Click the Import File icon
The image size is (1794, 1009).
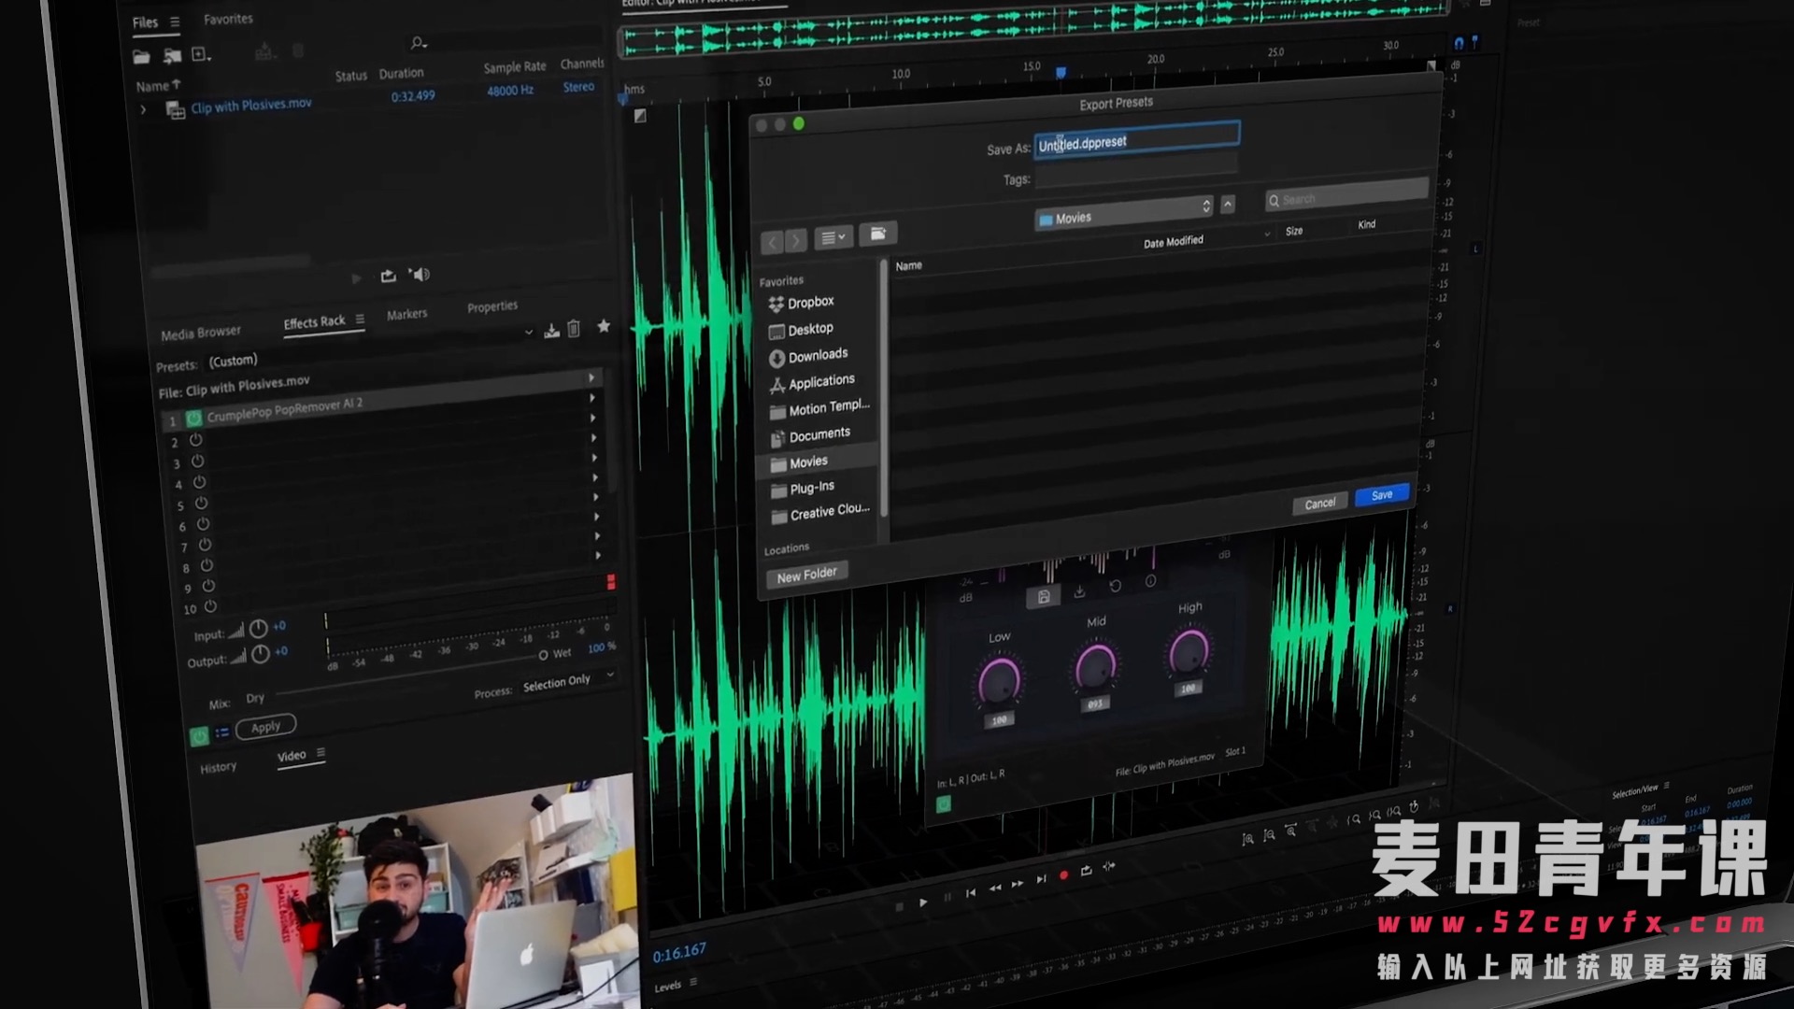172,56
